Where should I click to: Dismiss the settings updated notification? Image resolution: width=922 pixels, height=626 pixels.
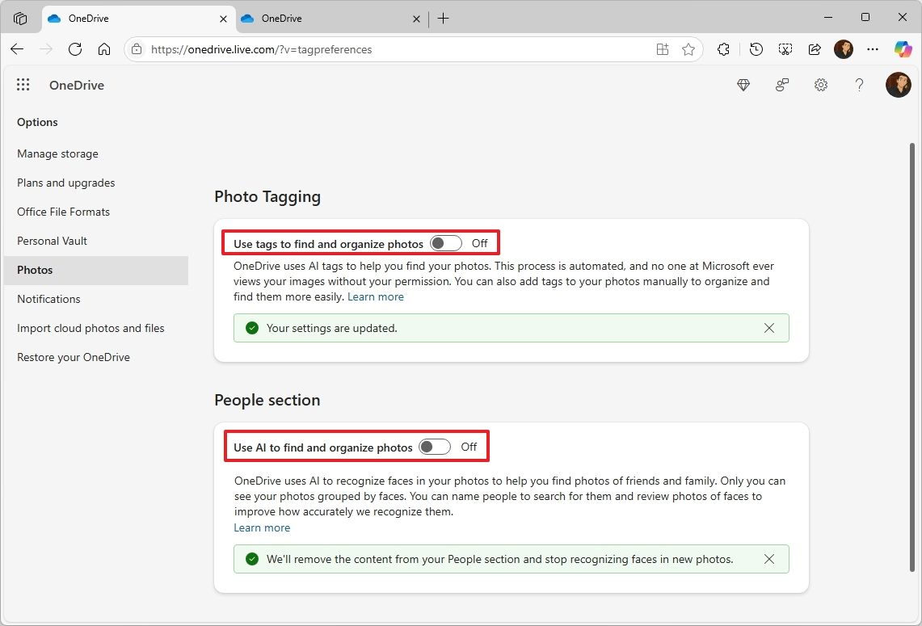(769, 328)
